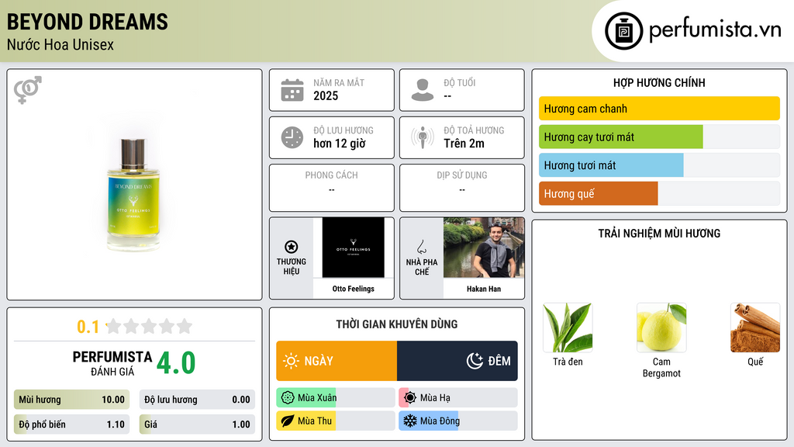Screen dimensions: 794x447
Task: Click the Hợp hương chính heading
Action: [659, 82]
